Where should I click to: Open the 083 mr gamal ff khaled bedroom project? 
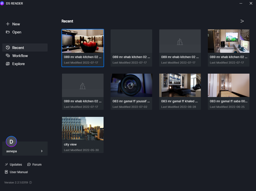tap(180, 92)
